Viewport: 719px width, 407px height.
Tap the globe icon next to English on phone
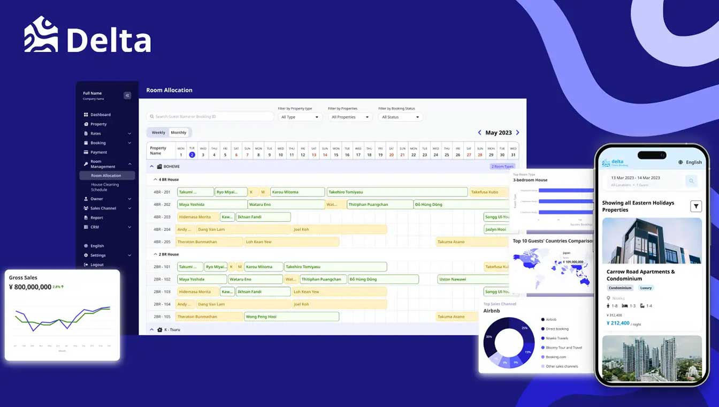click(680, 162)
